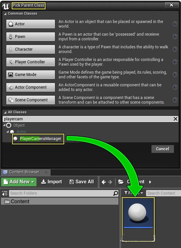Open the Filters dropdown
Viewport: 181px width, 248px height.
[134, 193]
